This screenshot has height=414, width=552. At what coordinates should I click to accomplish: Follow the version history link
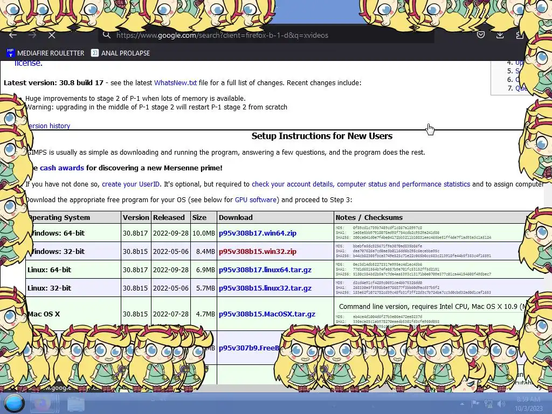point(49,126)
